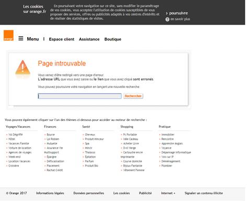Click poursuivre to accept cookies
This screenshot has height=201, width=251.
click(x=178, y=13)
